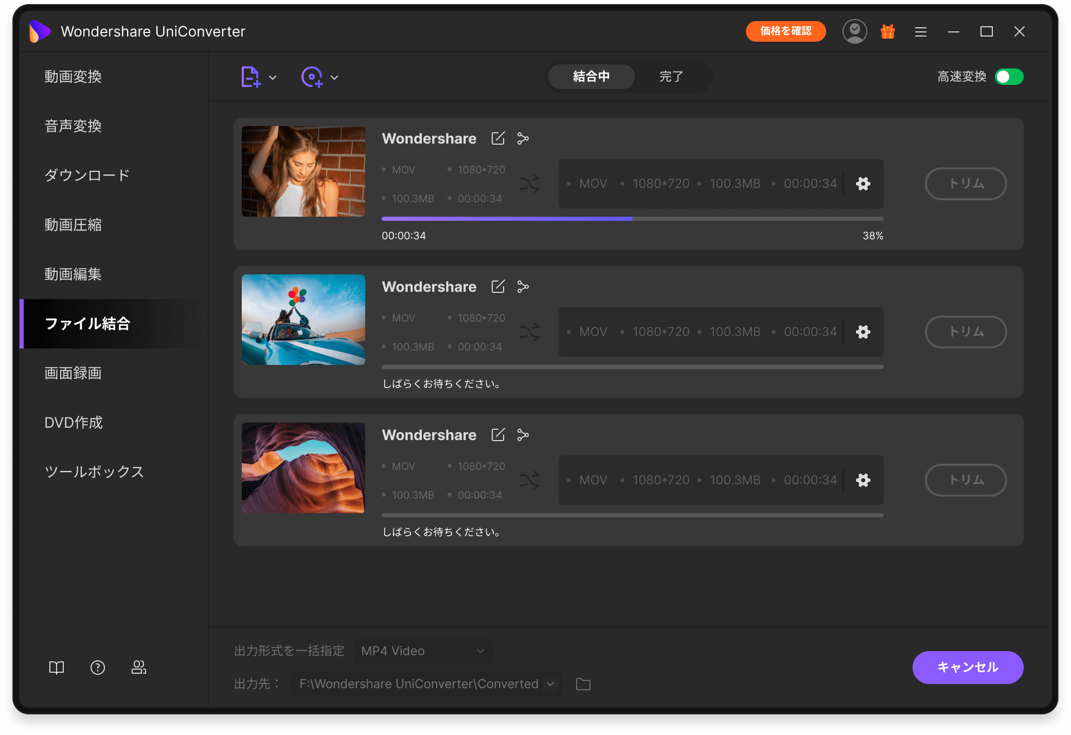
Task: Open settings gear for second video
Action: [863, 332]
